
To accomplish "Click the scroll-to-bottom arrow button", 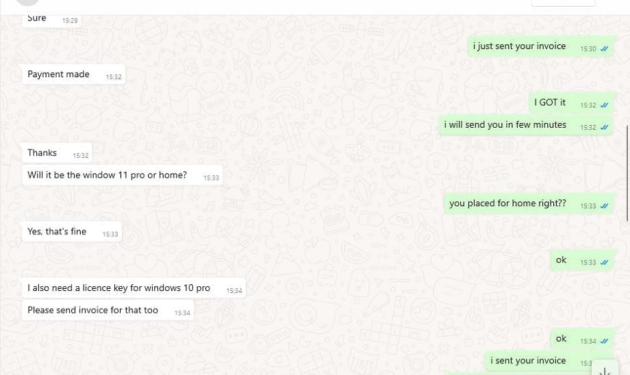I will tap(604, 367).
